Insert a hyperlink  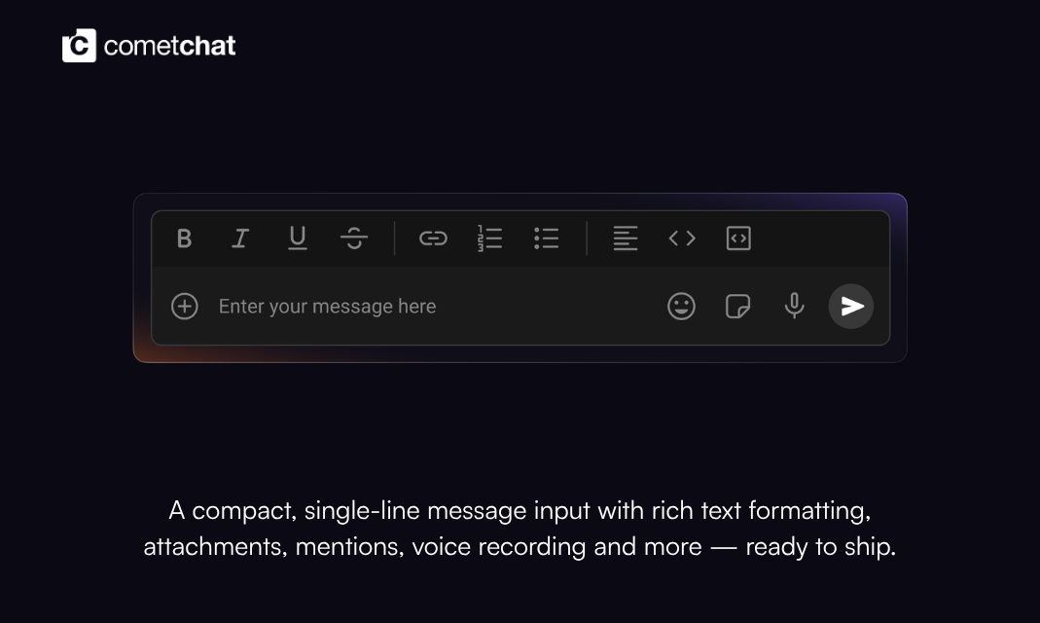(x=433, y=238)
